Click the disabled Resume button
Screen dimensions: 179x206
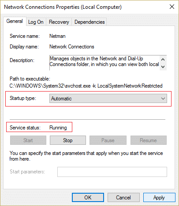[x=149, y=140]
